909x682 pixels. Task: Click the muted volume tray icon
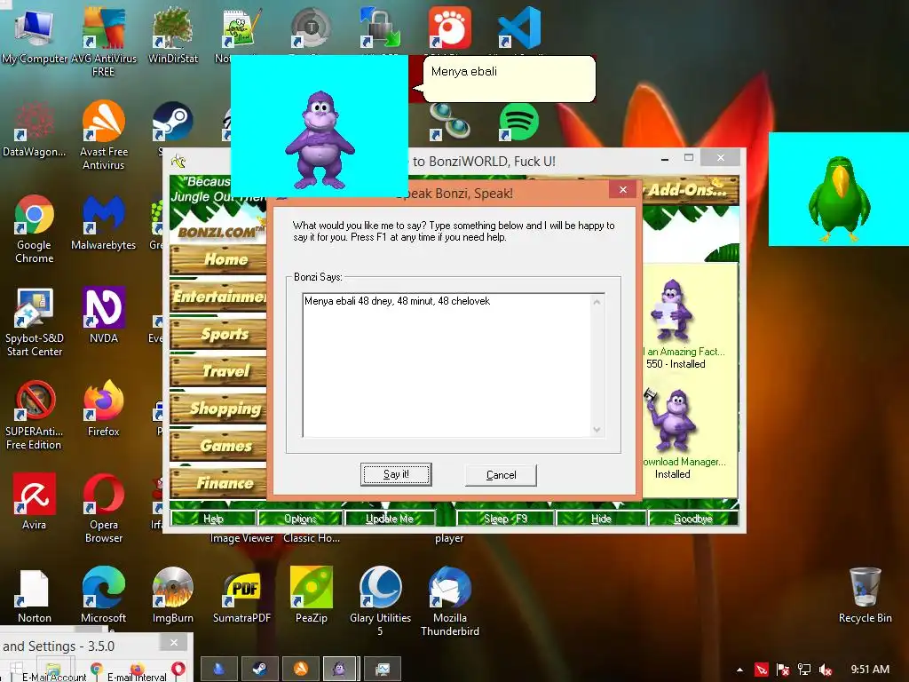point(826,670)
